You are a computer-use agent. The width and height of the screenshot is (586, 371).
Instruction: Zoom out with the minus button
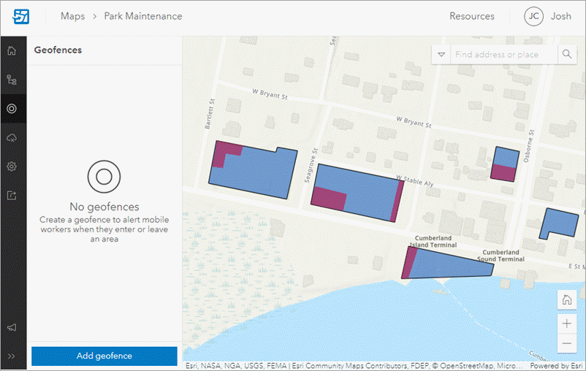point(567,343)
